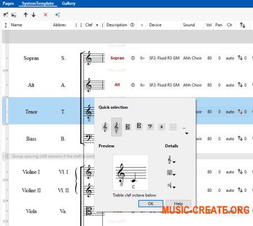The width and height of the screenshot is (253, 226).
Task: Click the Sound column header
Action: click(x=189, y=25)
